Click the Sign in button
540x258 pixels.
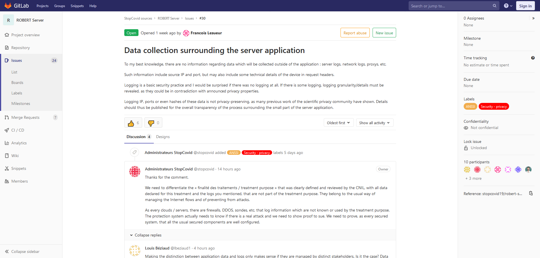tap(525, 6)
